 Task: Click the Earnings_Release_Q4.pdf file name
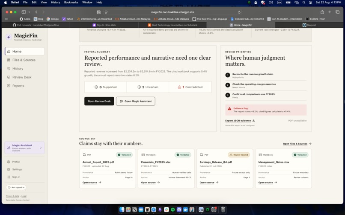(x=216, y=162)
